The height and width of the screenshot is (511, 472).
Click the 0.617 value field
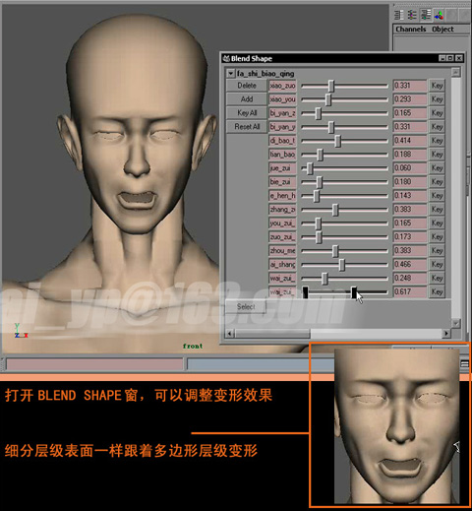[x=410, y=291]
